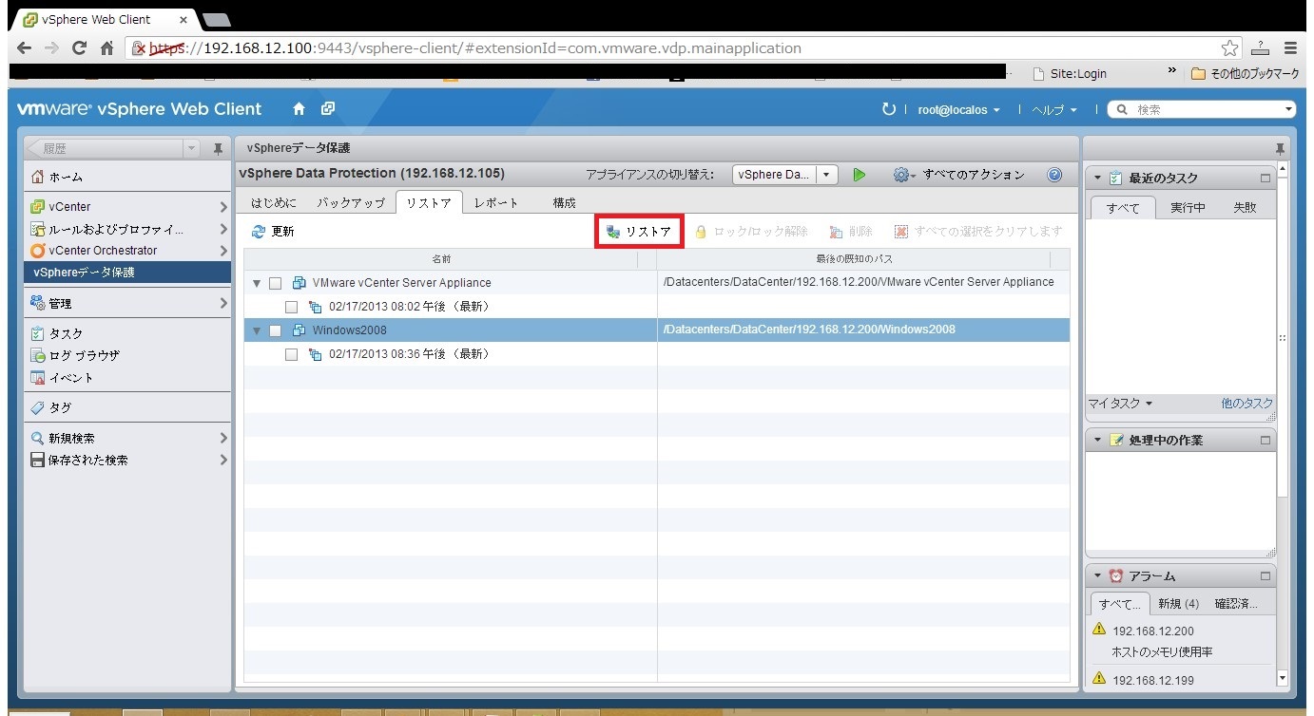The image size is (1314, 716).
Task: Click the backup icon for 08:36 午後 entry
Action: coord(316,354)
